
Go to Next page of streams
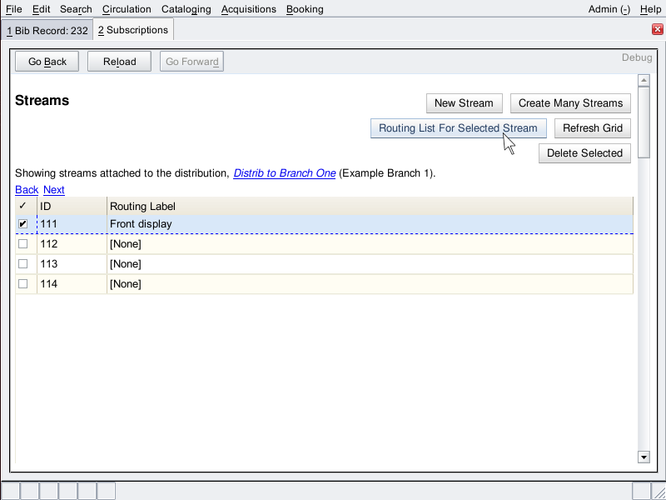click(x=54, y=190)
